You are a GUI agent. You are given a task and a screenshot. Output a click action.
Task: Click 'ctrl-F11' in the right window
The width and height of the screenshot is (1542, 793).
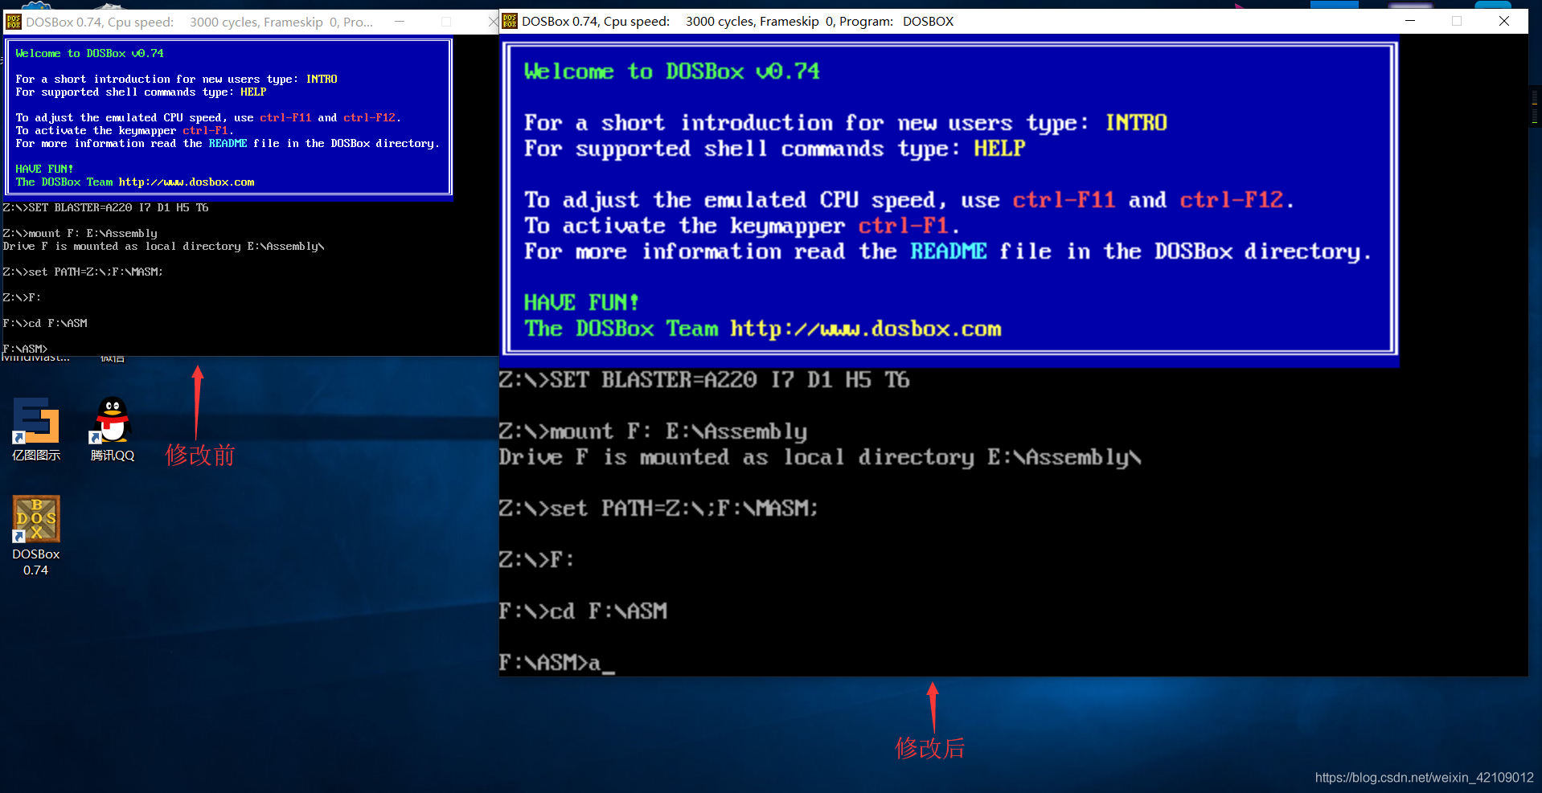(1064, 200)
